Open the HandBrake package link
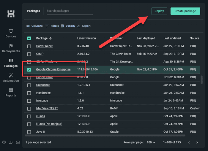The height and width of the screenshot is (151, 208). point(43,93)
